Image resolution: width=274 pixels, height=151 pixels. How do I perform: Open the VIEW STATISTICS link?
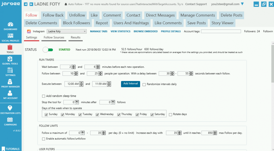(x=121, y=31)
